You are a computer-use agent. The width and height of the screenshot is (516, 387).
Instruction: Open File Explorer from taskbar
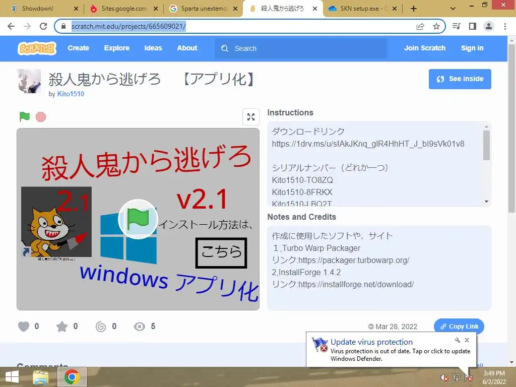[x=40, y=377]
